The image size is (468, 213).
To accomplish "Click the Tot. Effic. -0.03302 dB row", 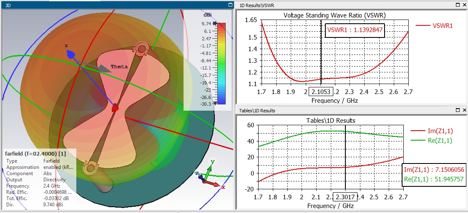I will 39,198.
